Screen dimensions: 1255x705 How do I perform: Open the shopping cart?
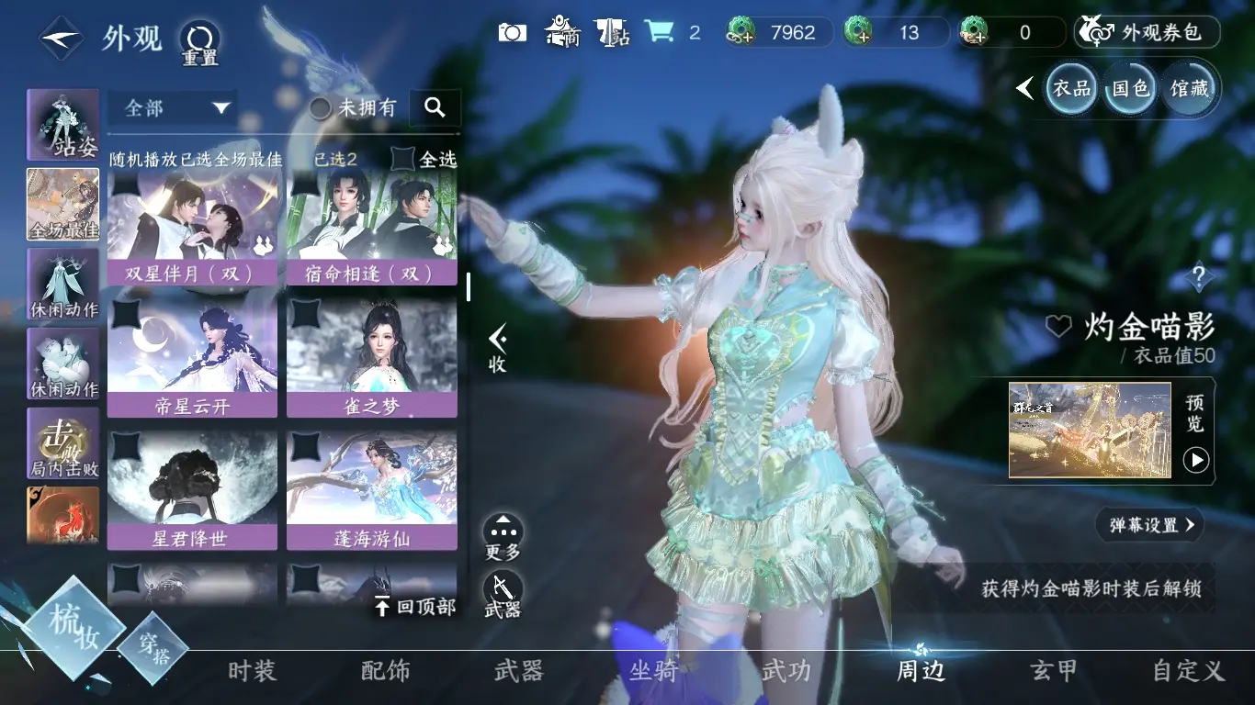(659, 32)
